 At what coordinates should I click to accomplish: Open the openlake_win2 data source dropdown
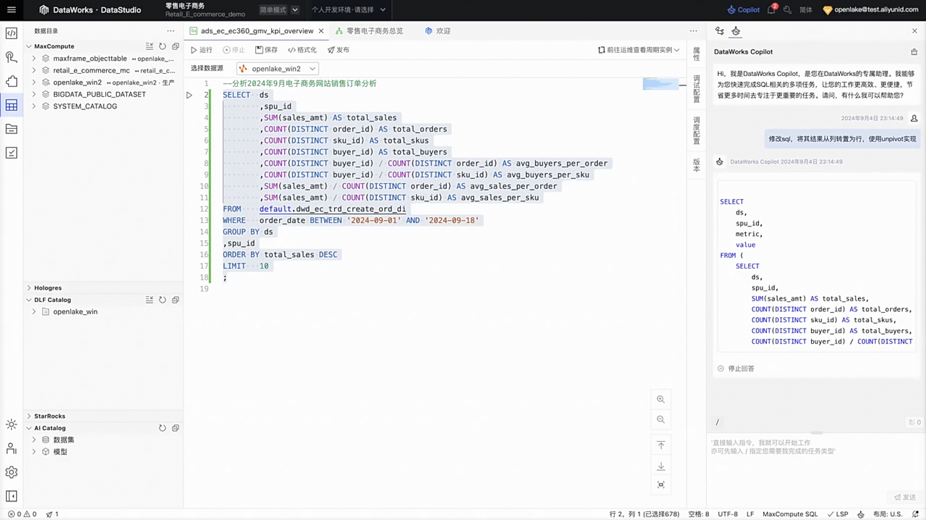(277, 69)
